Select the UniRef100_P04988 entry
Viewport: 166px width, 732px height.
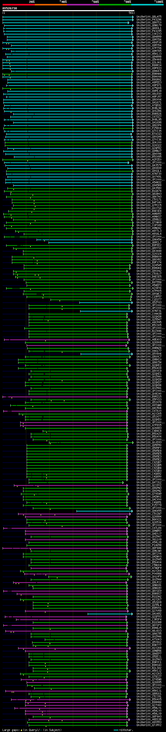pyautogui.click(x=149, y=574)
